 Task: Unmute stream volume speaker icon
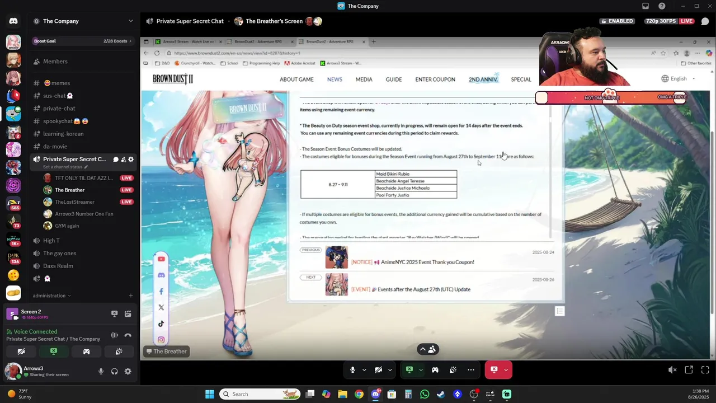coord(672,370)
